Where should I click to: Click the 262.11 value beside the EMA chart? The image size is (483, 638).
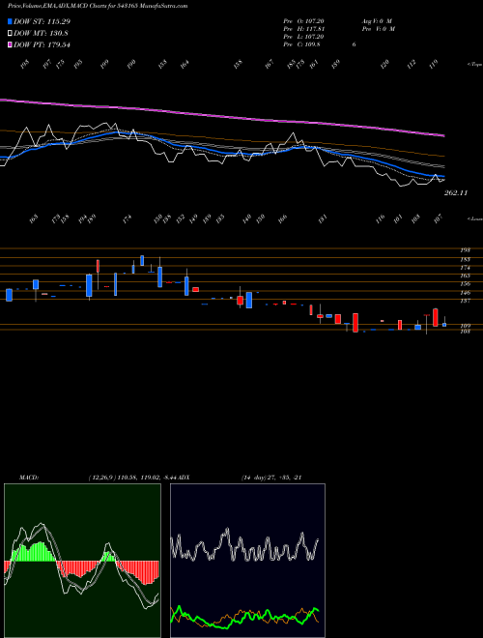point(455,193)
